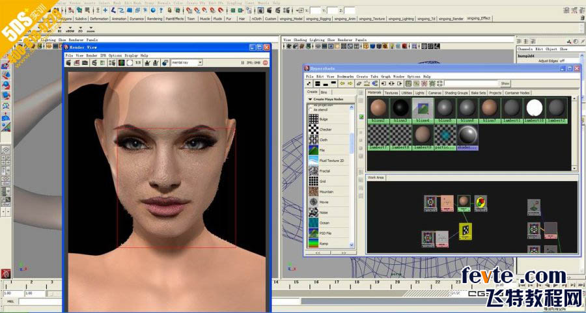Viewport: 586px width, 313px height.
Task: Select the Checker texture node icon
Action: pos(313,129)
